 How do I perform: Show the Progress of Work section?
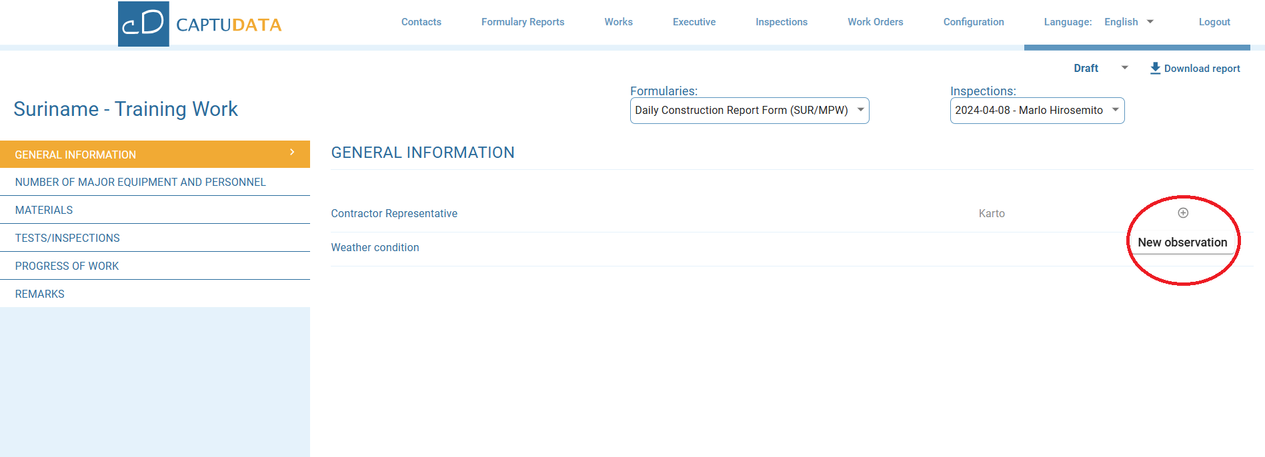67,266
